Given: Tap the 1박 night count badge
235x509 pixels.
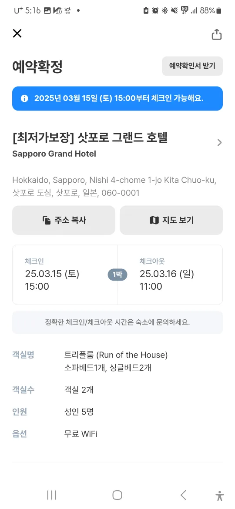Looking at the screenshot, I should (x=117, y=275).
